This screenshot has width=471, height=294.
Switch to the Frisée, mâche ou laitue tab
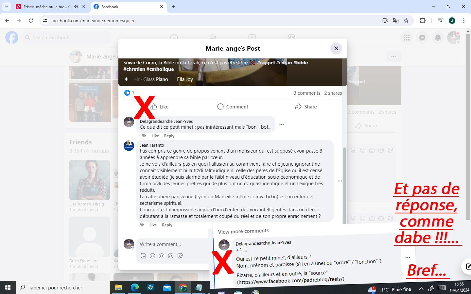[x=47, y=7]
